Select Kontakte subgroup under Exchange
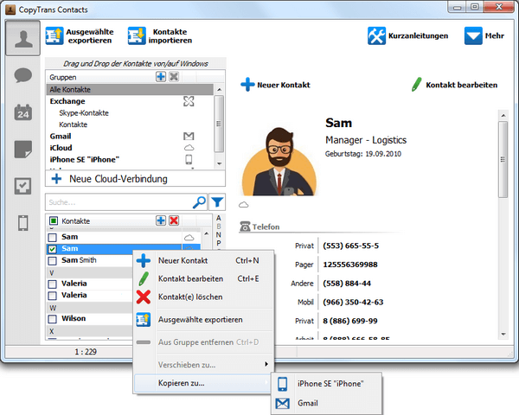 pos(74,124)
